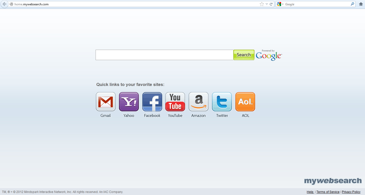
Task: Click the site identity globe icon
Action: pyautogui.click(x=11, y=4)
